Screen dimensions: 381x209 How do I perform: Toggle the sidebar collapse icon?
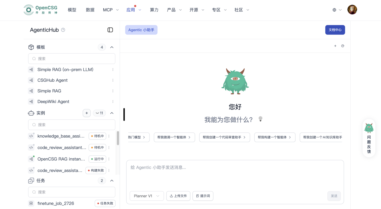pyautogui.click(x=110, y=30)
